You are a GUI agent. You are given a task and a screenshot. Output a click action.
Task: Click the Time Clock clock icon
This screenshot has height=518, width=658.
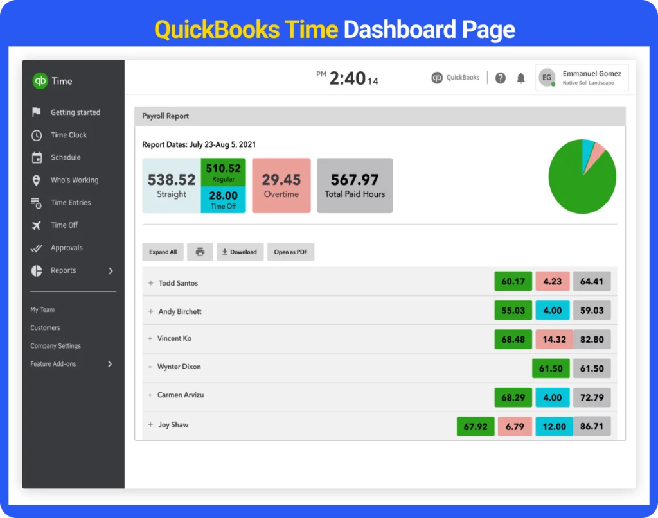pos(37,135)
